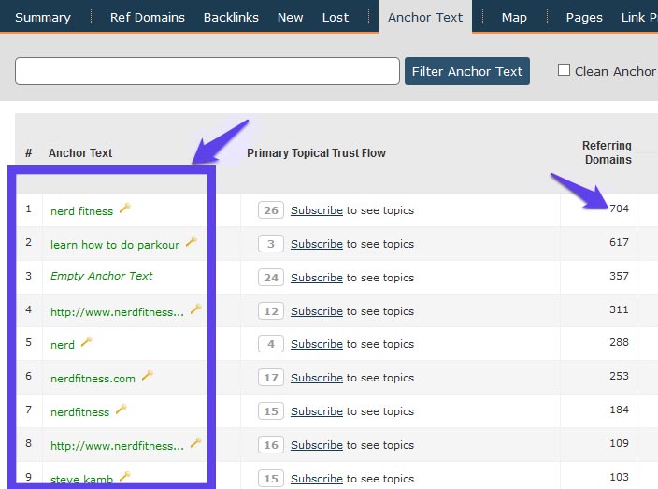Click trust flow badge 24 in row 3

pos(271,278)
